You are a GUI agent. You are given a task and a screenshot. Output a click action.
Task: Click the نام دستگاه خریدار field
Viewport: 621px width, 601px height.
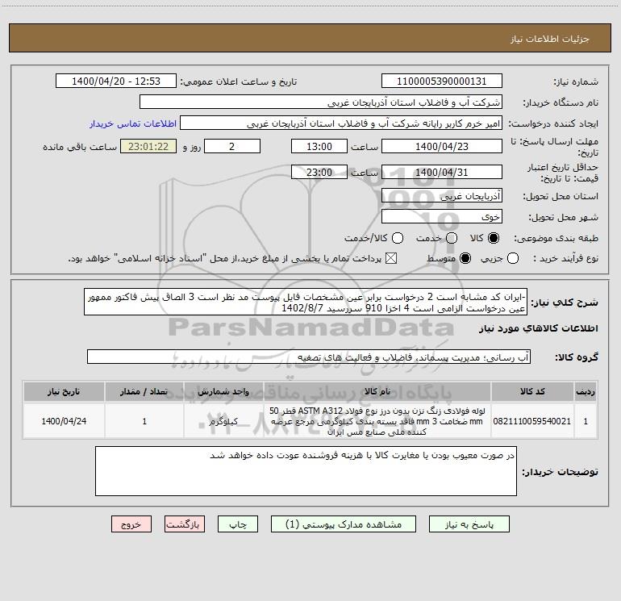pyautogui.click(x=321, y=102)
